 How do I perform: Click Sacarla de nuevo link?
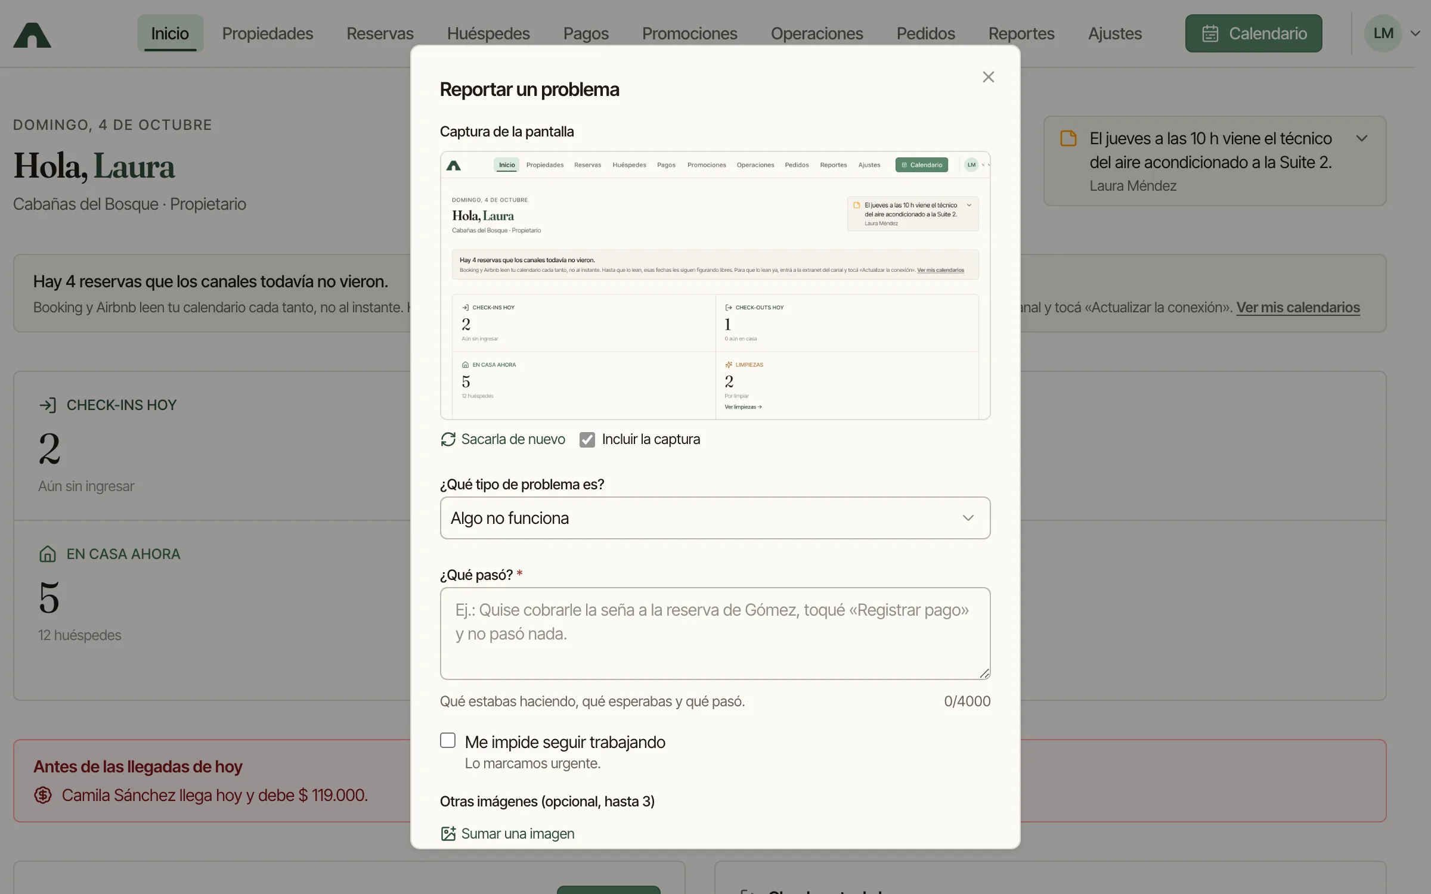pyautogui.click(x=513, y=439)
